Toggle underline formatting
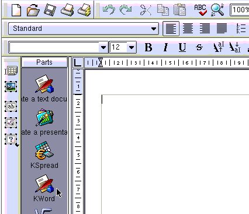This screenshot has height=214, width=249. 182,47
